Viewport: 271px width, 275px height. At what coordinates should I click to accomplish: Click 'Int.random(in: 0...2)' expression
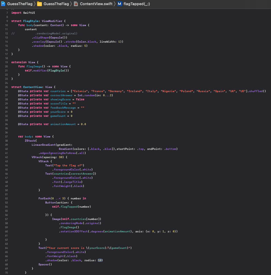[95, 96]
